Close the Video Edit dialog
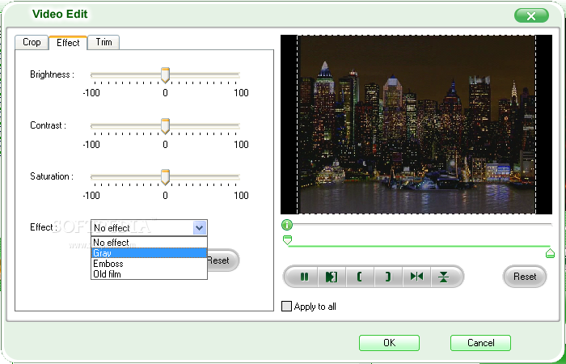 click(531, 16)
